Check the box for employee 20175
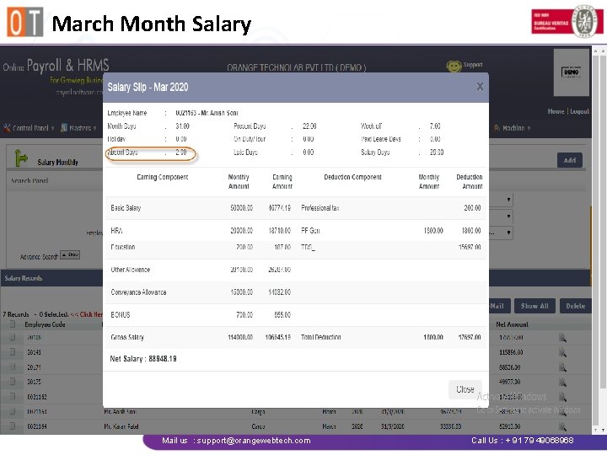The image size is (607, 455). (x=13, y=382)
